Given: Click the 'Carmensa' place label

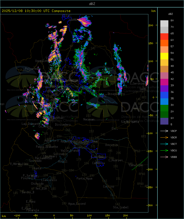Looking at the screenshot, I should (x=98, y=163).
